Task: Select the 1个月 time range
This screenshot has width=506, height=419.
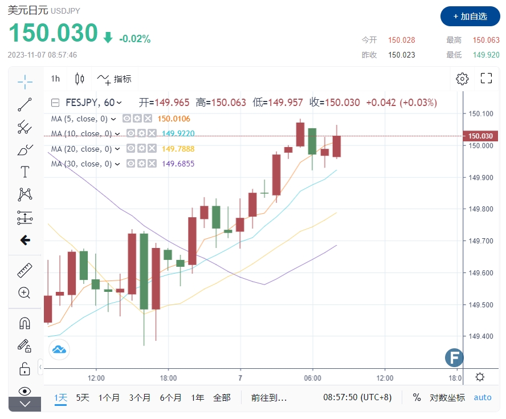Action: click(x=109, y=397)
